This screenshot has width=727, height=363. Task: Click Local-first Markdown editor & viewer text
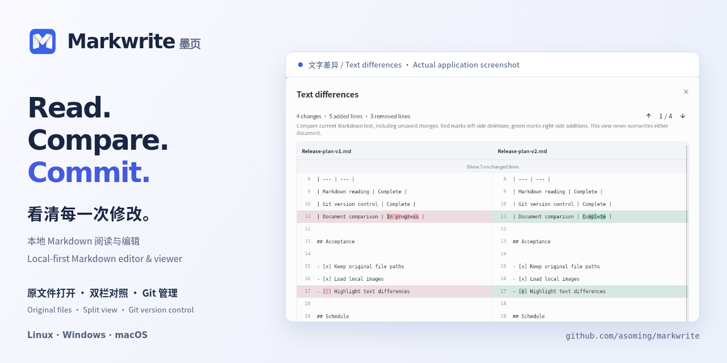(105, 259)
